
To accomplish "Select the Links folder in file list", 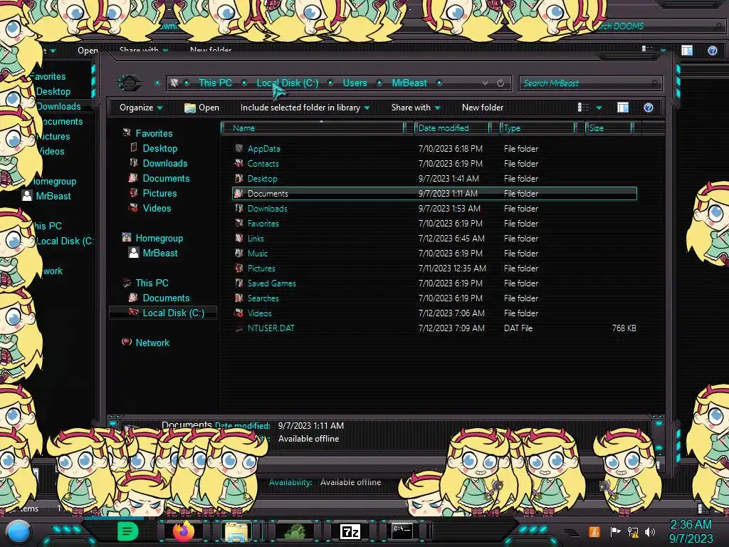I will (256, 238).
